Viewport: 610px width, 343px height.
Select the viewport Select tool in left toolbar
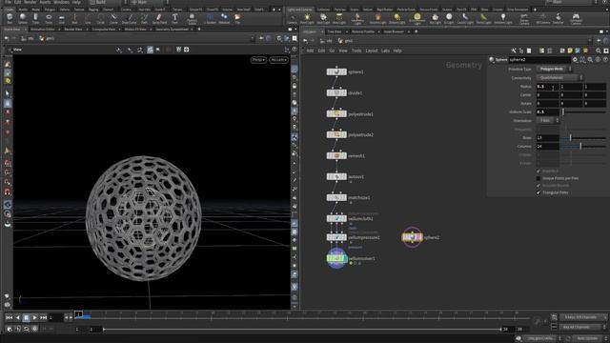8,93
